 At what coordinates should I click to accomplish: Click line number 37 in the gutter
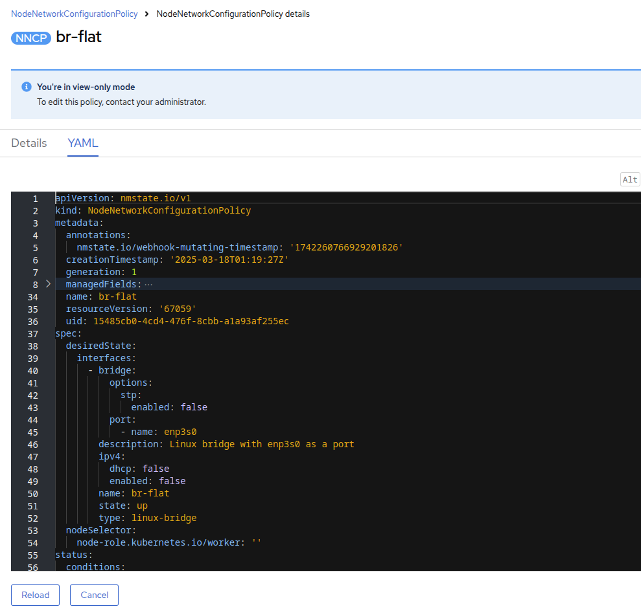click(33, 334)
